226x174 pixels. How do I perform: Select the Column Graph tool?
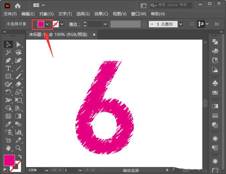coord(18,132)
